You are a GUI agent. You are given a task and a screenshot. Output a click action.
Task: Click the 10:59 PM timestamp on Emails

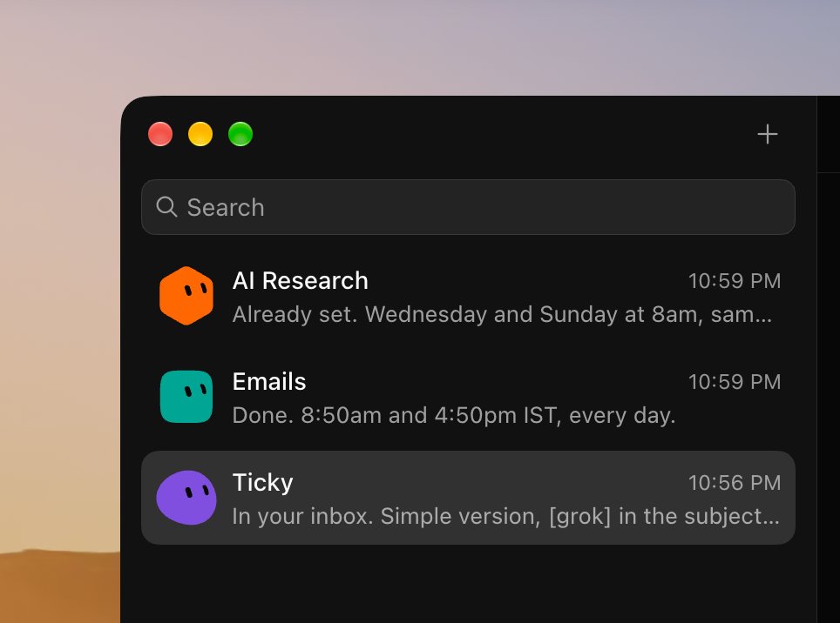(x=735, y=382)
